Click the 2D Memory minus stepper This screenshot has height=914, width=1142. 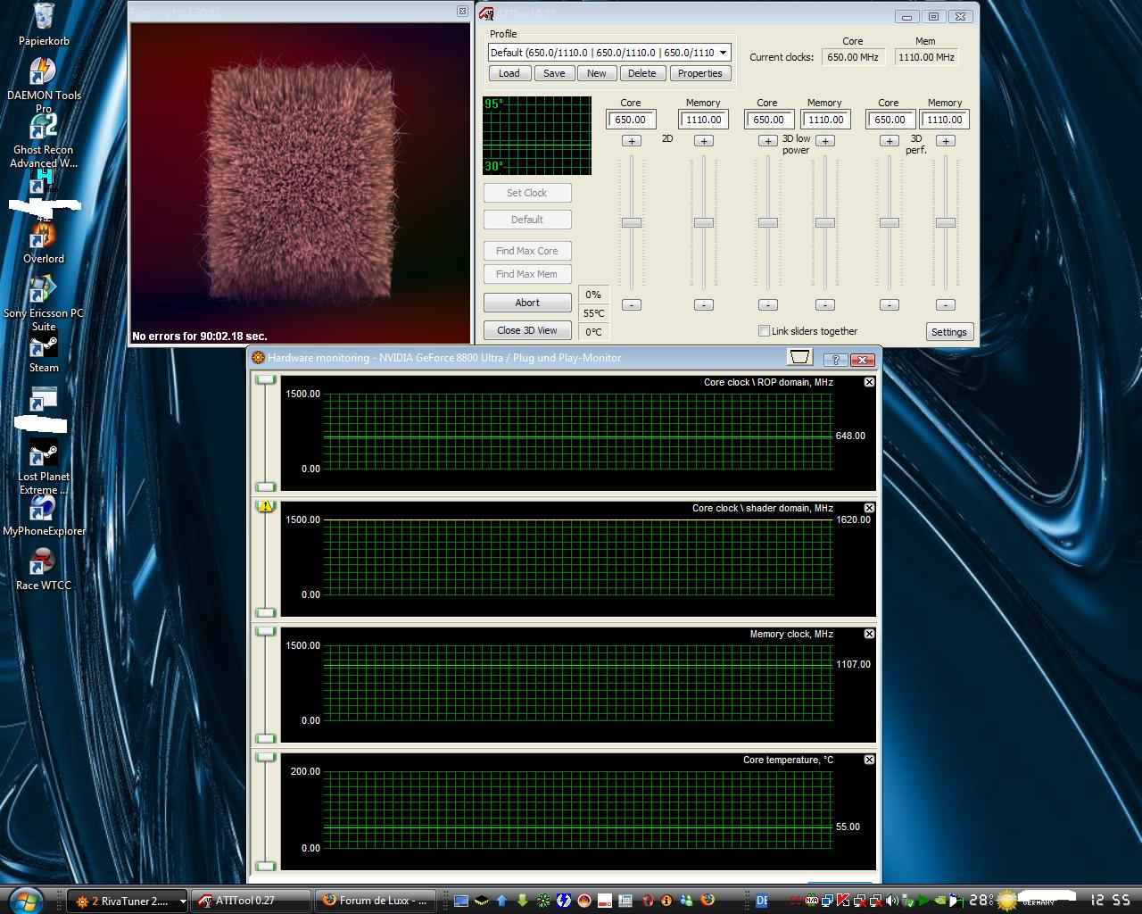pos(704,305)
